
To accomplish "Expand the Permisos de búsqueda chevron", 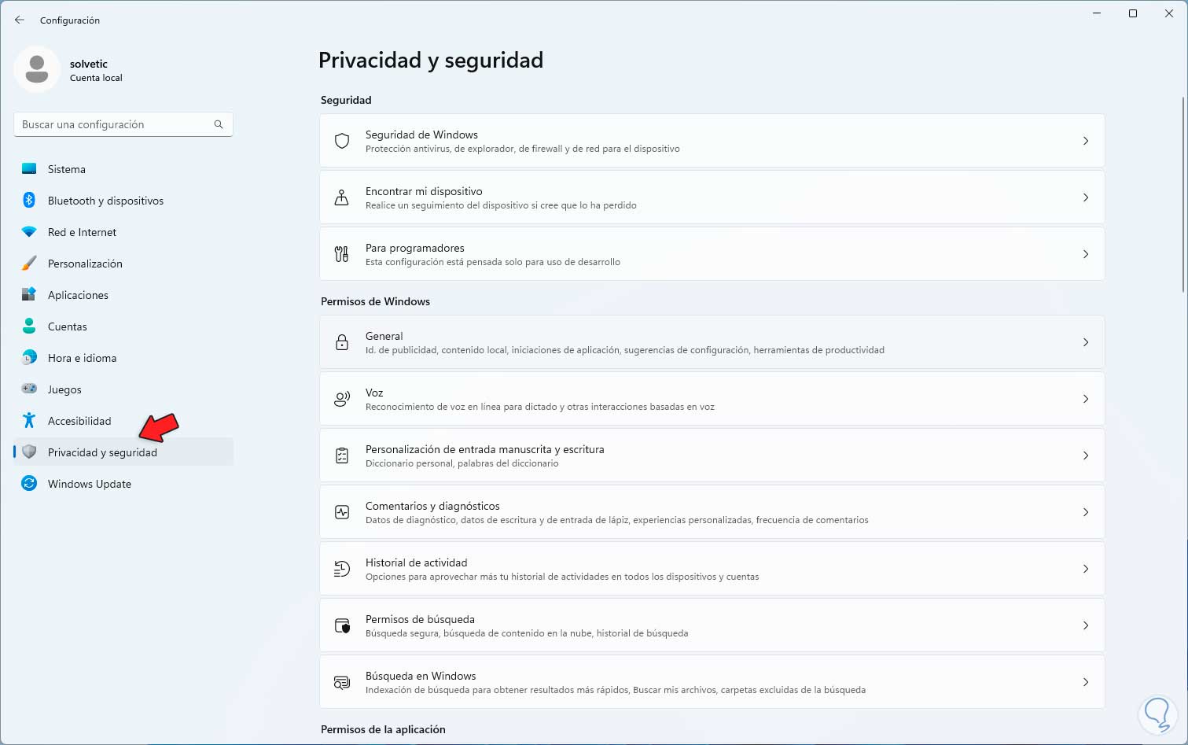I will [1085, 625].
